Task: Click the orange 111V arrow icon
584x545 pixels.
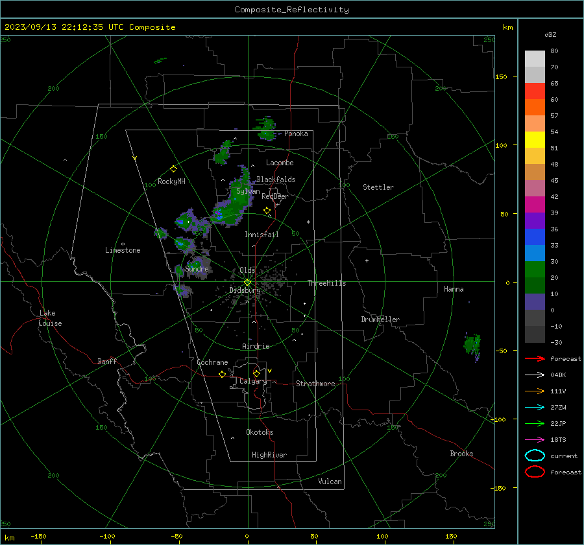Action: click(535, 391)
